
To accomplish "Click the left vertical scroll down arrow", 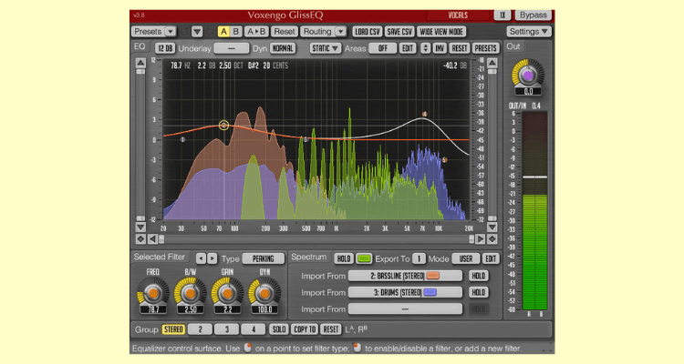I will [140, 227].
